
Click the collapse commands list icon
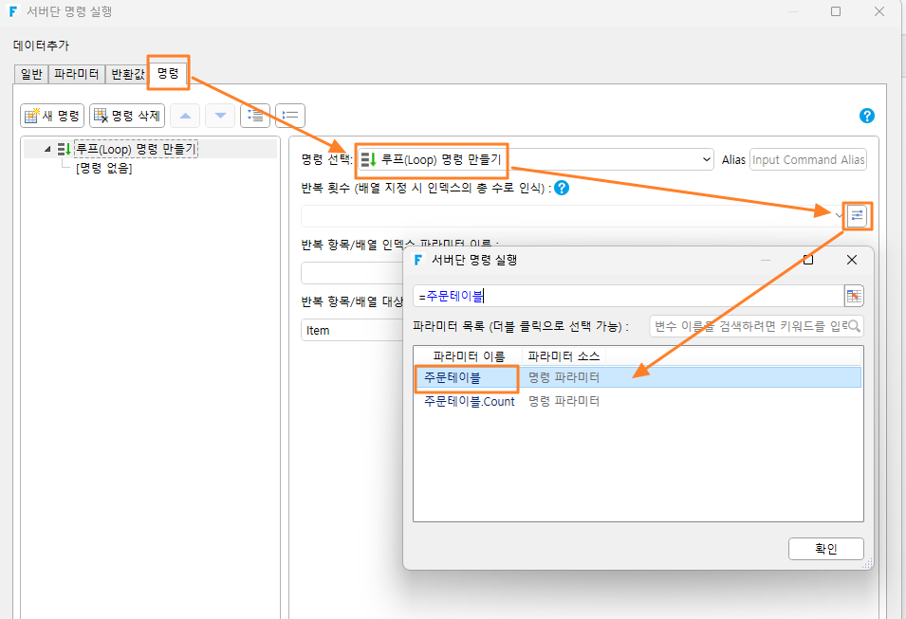pyautogui.click(x=290, y=116)
